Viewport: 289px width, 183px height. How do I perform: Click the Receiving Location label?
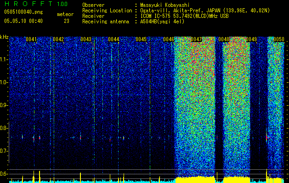pos(107,11)
